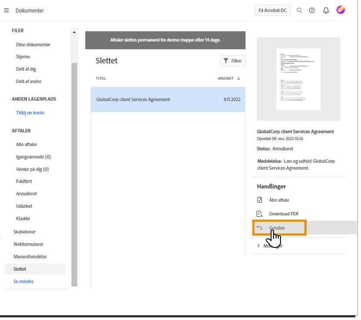The height and width of the screenshot is (320, 361).
Task: Click the document preview thumbnail
Action: (298, 79)
